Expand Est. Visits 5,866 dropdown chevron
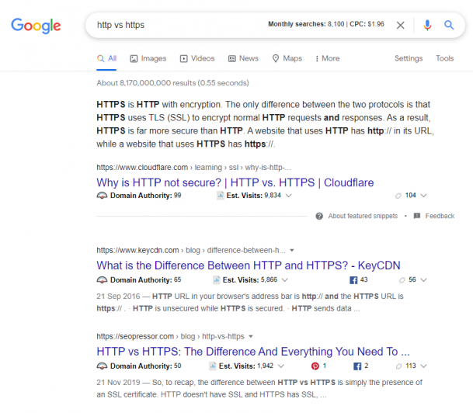This screenshot has width=473, height=413. coord(285,280)
